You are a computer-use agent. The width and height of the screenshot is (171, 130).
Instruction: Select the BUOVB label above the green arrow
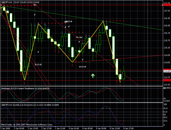pos(83,67)
